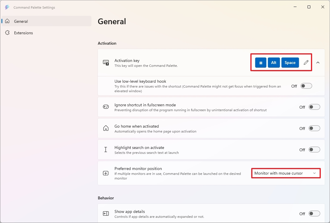Select Monitor with mouse cursor combo box
Image resolution: width=330 pixels, height=223 pixels.
[x=286, y=173]
